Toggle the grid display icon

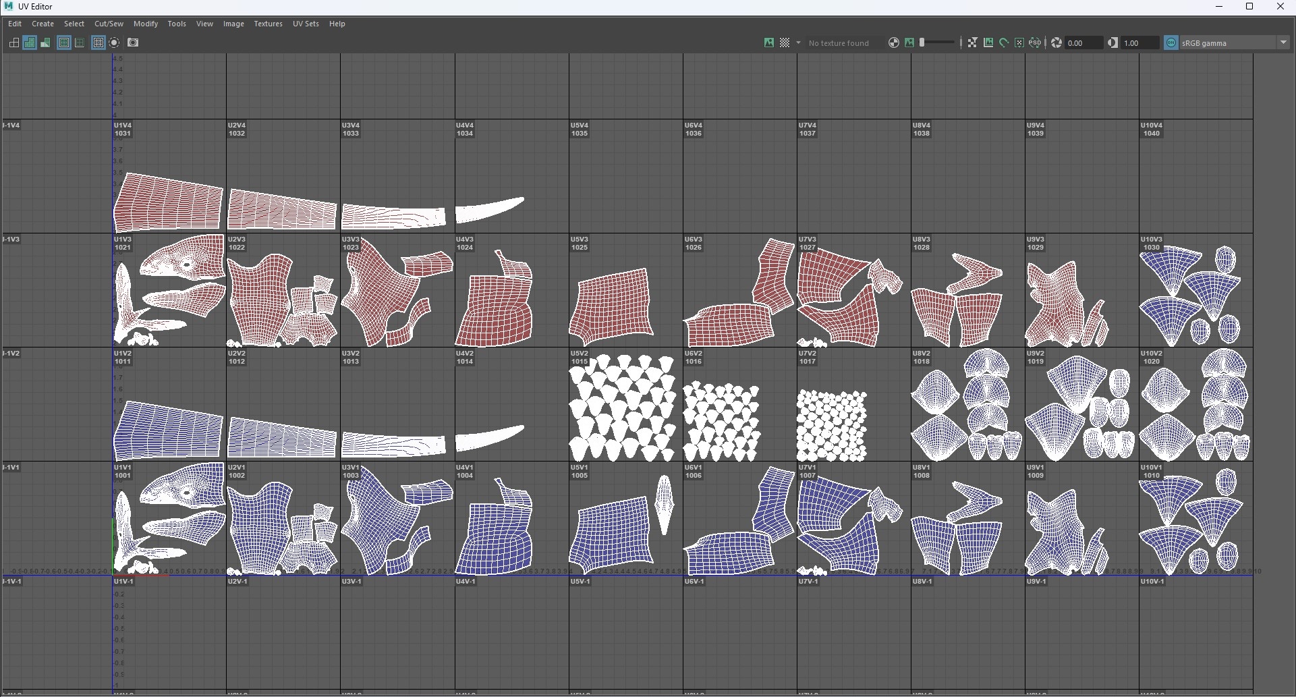(98, 43)
